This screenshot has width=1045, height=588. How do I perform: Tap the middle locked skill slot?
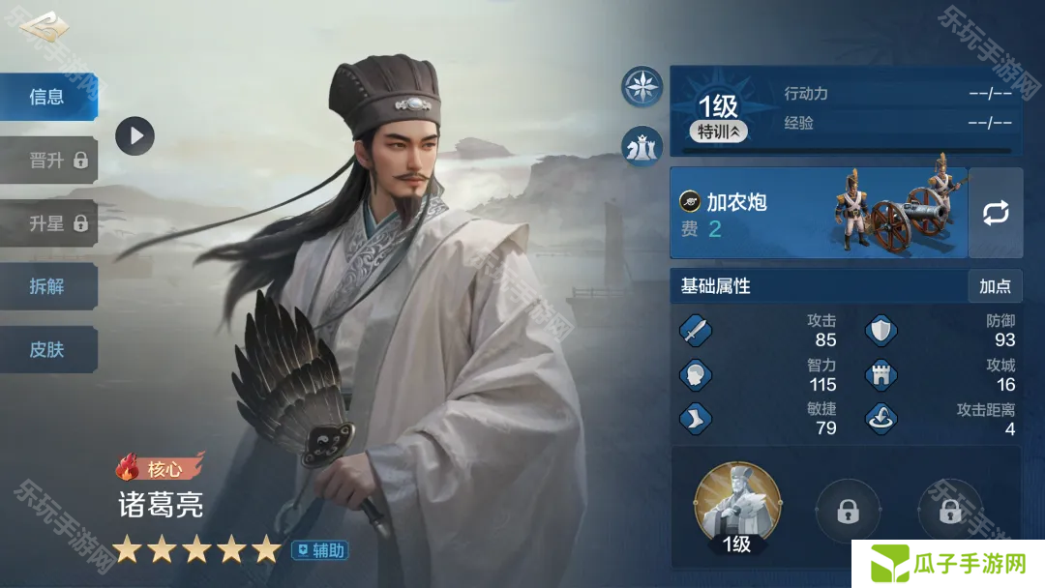[848, 512]
